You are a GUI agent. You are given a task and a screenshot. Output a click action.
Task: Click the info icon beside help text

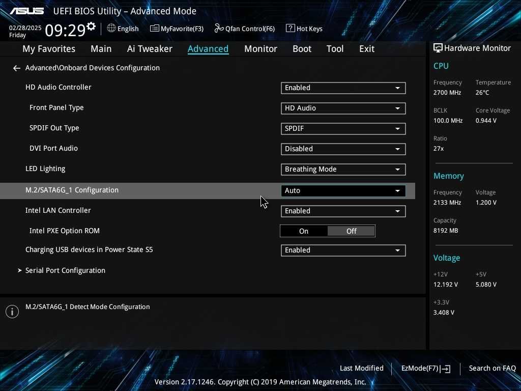tap(12, 312)
